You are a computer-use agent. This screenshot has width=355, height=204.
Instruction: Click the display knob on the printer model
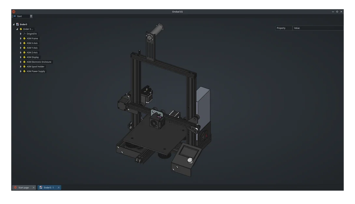tap(190, 161)
